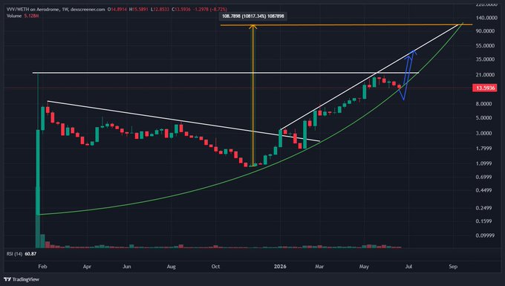Click the 3.0000 price axis label
This screenshot has width=505, height=286.
[x=484, y=133]
